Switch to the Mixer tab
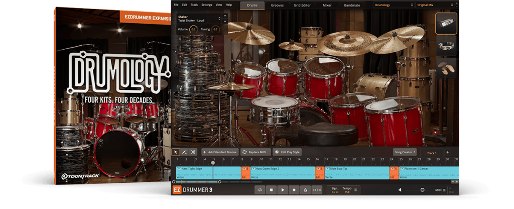 point(327,5)
